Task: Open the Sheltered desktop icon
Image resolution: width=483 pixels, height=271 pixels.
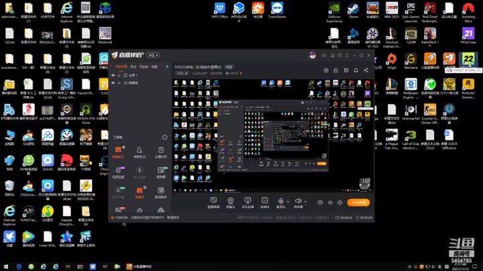Action: 105,36
